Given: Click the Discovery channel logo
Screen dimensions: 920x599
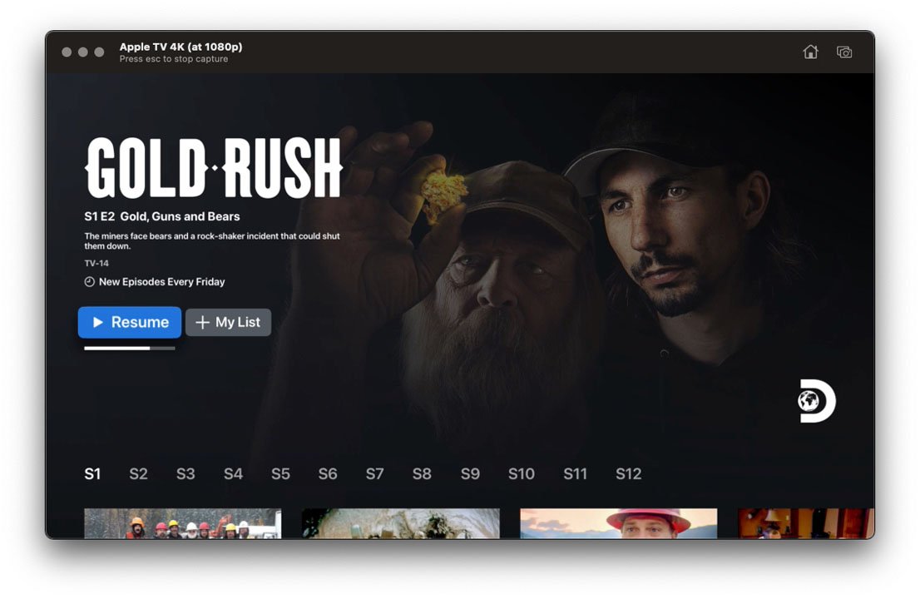Looking at the screenshot, I should pyautogui.click(x=817, y=401).
